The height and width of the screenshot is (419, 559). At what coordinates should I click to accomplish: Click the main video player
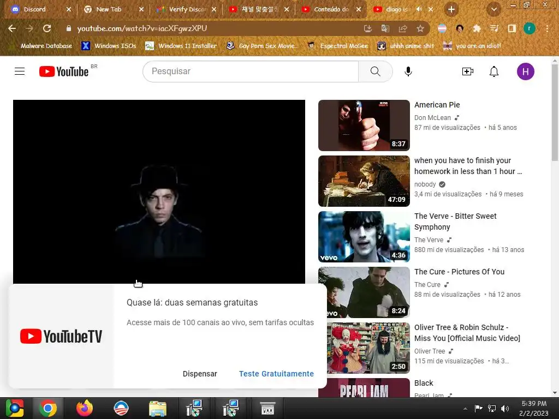pos(159,191)
